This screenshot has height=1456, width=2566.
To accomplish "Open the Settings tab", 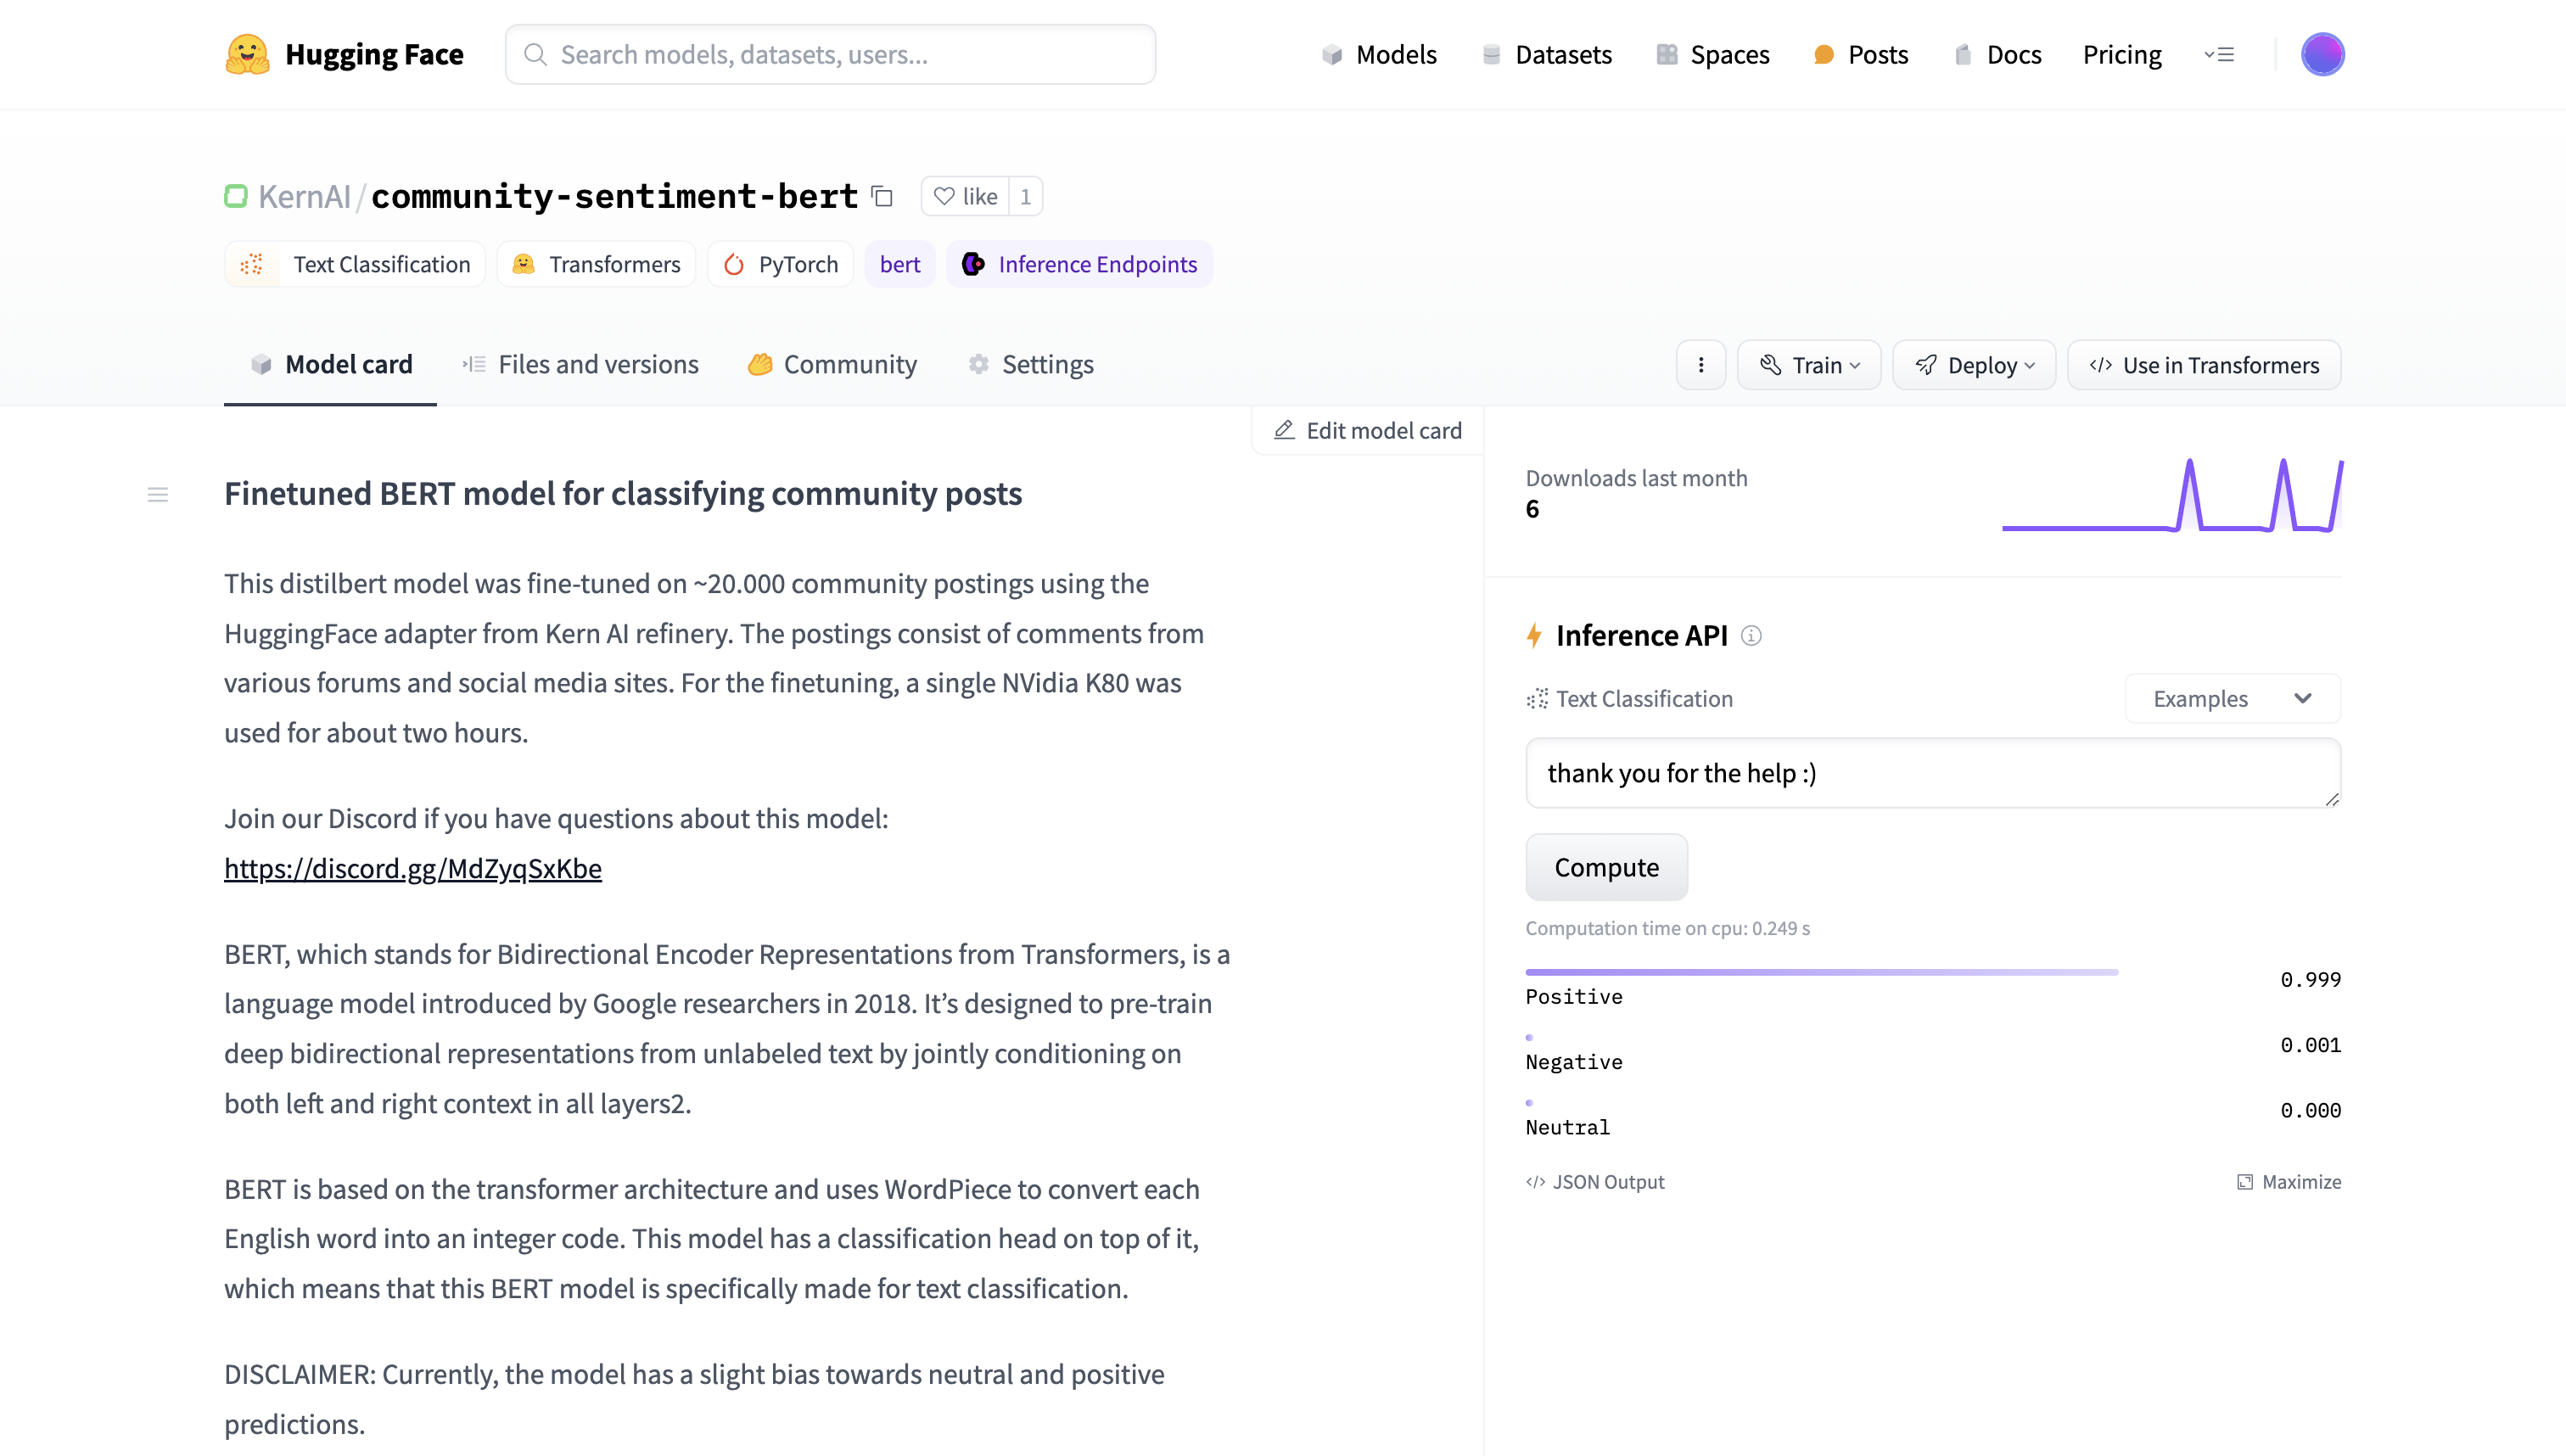I will click(1031, 364).
